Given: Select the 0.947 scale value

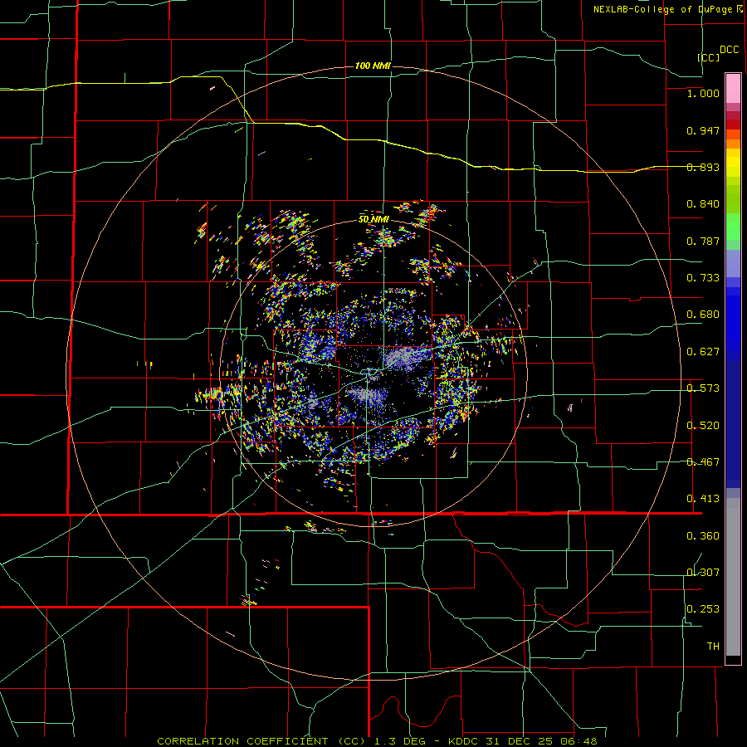Looking at the screenshot, I should (x=703, y=130).
